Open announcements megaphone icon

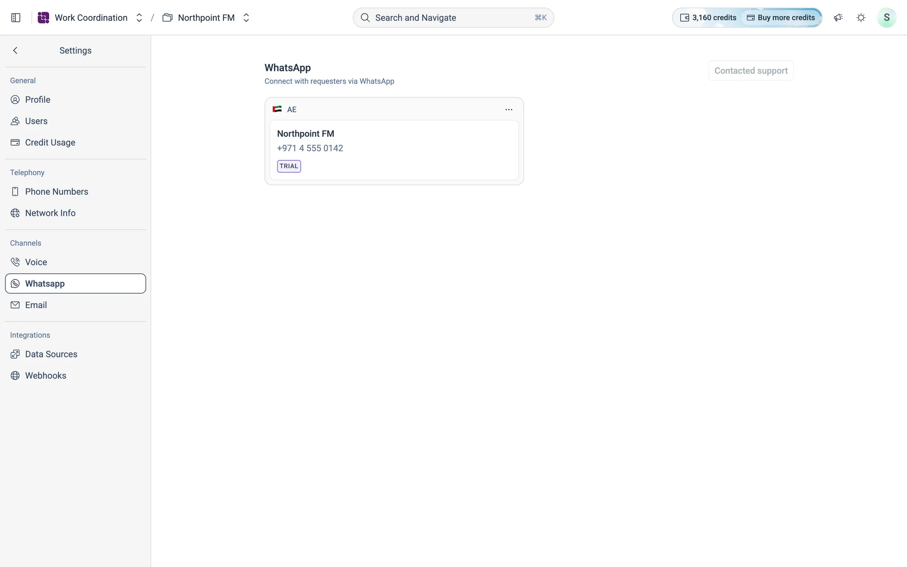(838, 18)
